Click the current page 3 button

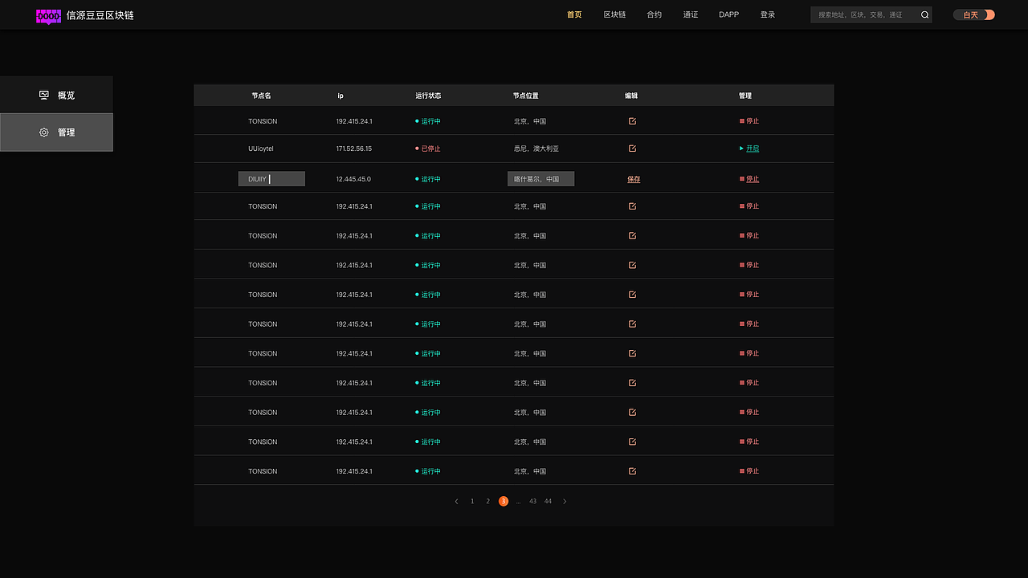tap(504, 502)
